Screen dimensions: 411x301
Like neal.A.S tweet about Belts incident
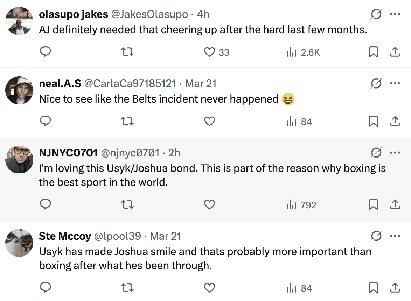209,121
